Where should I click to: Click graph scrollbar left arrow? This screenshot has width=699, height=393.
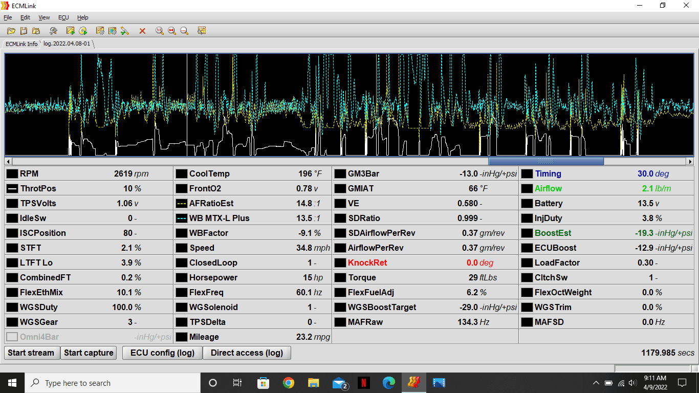tap(8, 161)
